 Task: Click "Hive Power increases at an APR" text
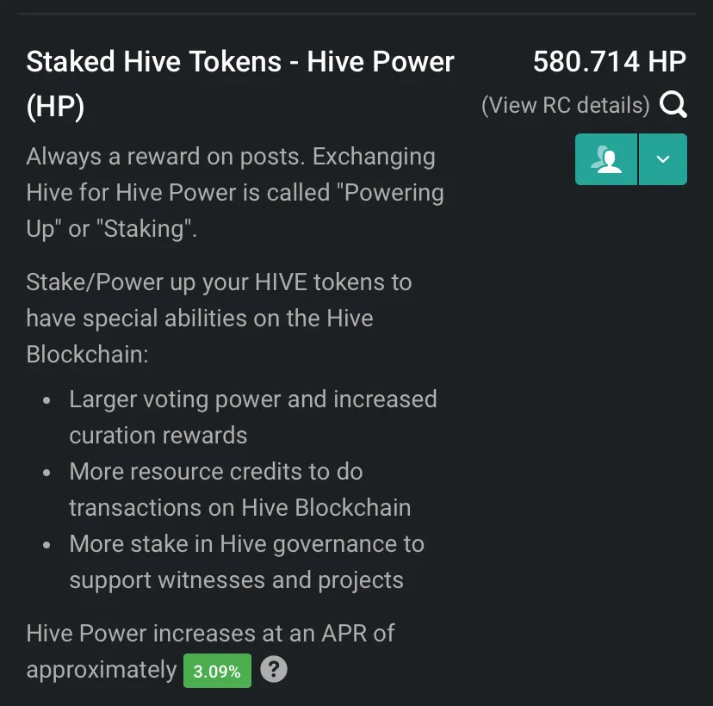[210, 634]
